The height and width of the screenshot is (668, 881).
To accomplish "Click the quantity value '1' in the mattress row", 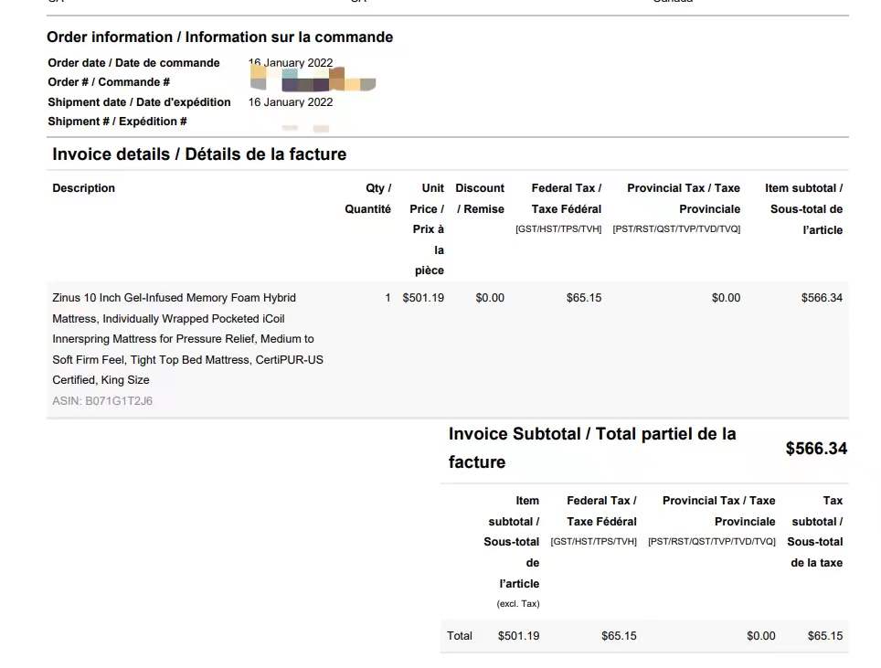I will click(387, 298).
